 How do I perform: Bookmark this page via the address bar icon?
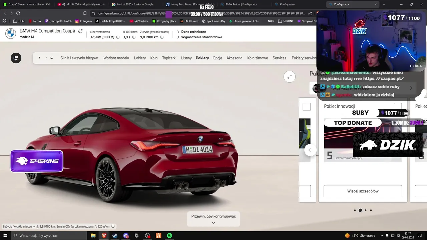(85, 13)
